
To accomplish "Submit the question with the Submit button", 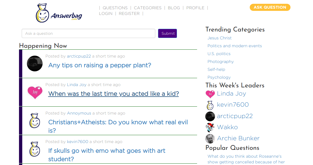I will (x=167, y=33).
